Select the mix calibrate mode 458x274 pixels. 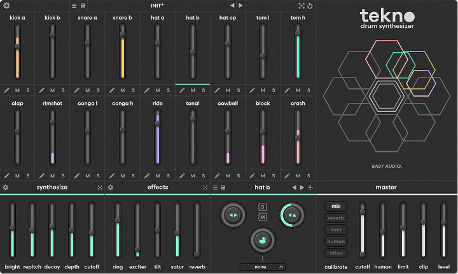click(x=336, y=207)
